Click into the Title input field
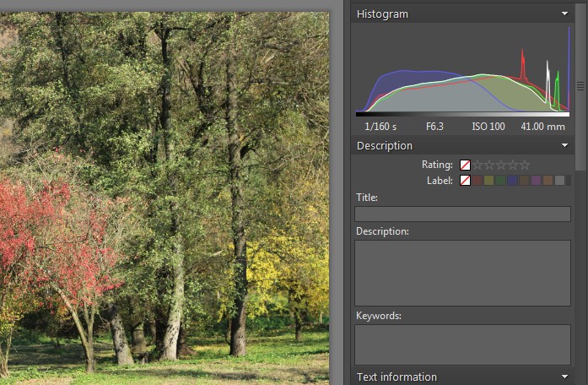The height and width of the screenshot is (385, 588). pyautogui.click(x=463, y=214)
